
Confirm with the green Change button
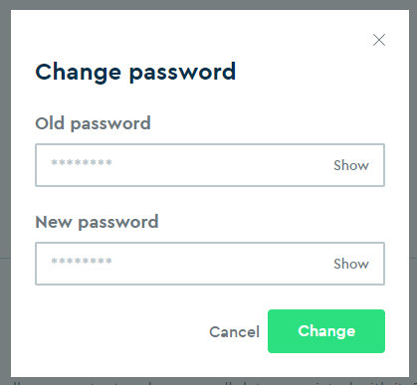pyautogui.click(x=326, y=331)
